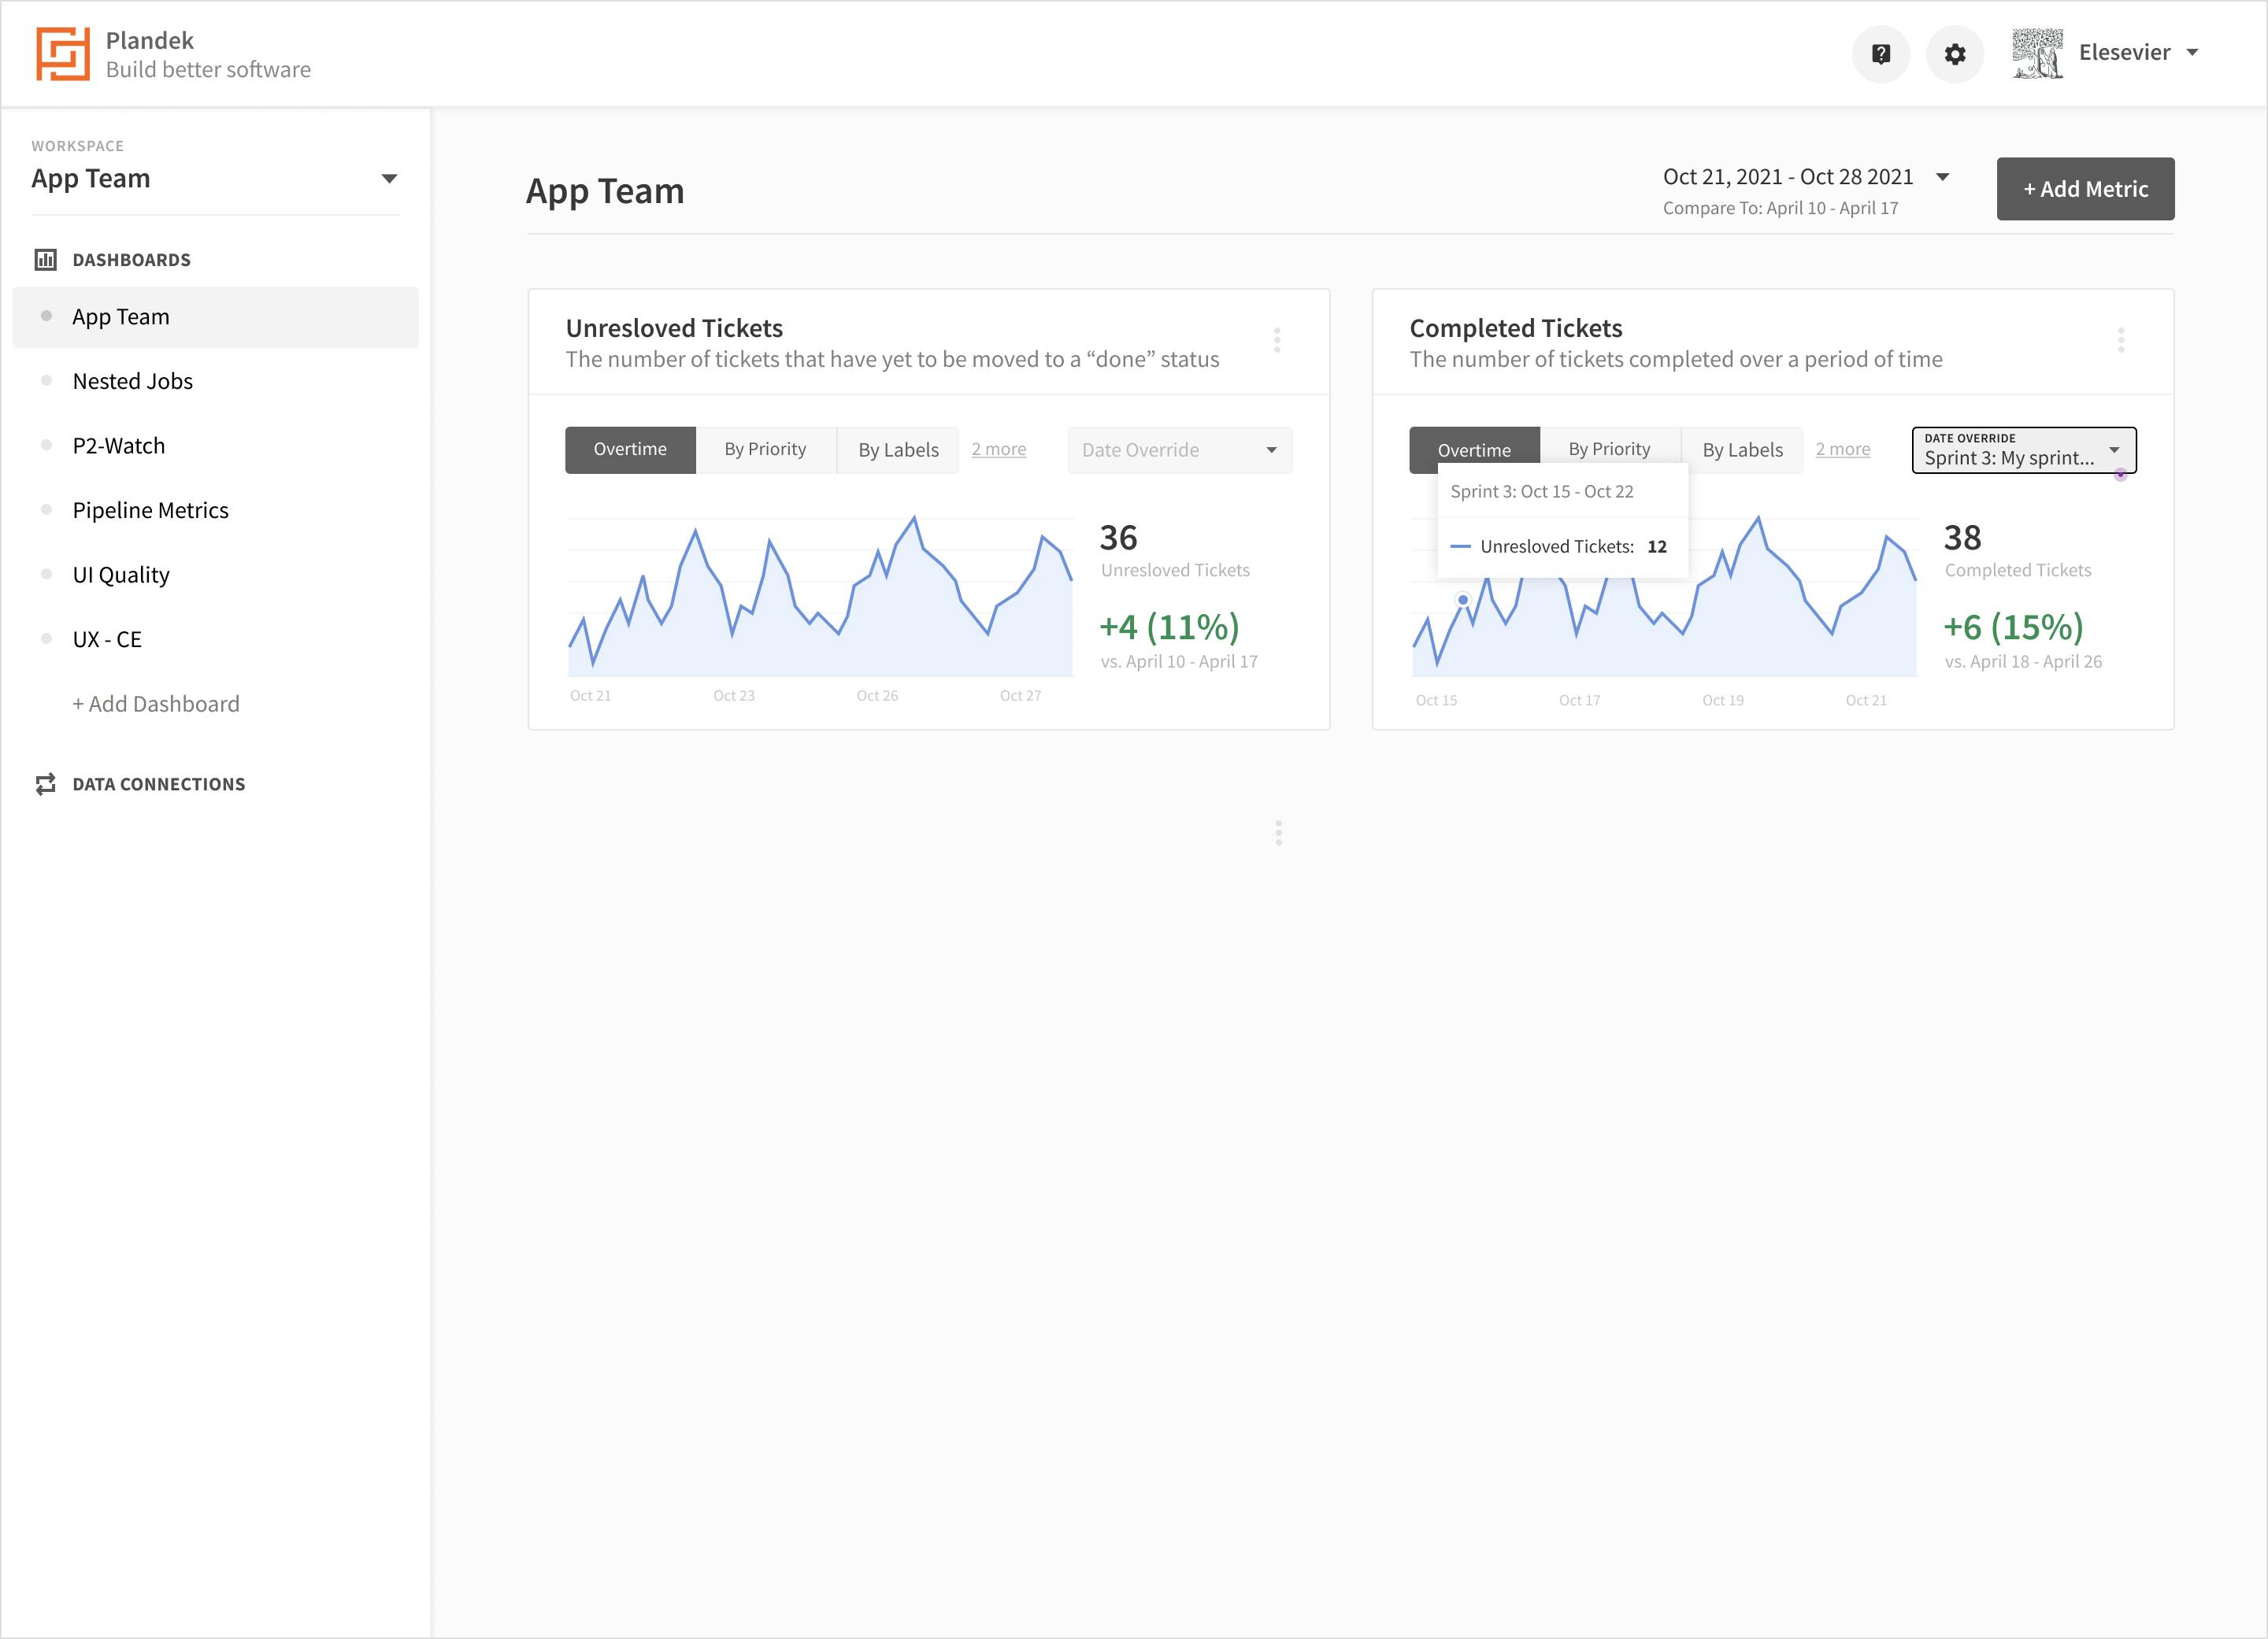2268x1639 pixels.
Task: Open the Oct 21 - Oct 28 date range dropdown
Action: [x=1806, y=177]
